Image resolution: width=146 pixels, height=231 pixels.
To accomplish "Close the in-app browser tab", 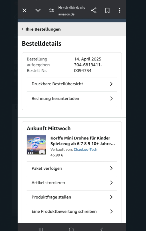I will pyautogui.click(x=24, y=10).
